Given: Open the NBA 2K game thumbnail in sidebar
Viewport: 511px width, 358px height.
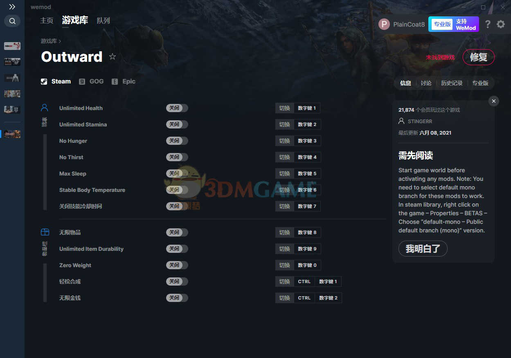Looking at the screenshot, I should point(12,46).
